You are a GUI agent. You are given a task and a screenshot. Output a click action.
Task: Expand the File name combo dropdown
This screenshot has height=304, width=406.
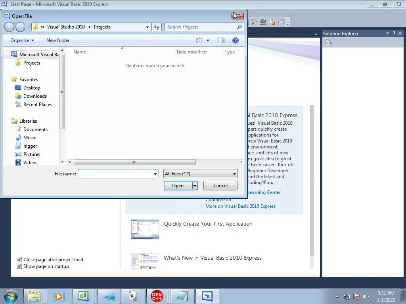pyautogui.click(x=155, y=174)
